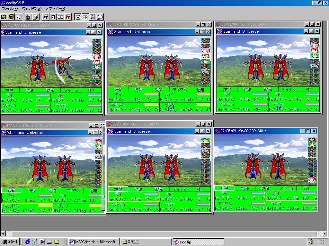This screenshot has height=246, width=329.
Task: Open system menu icon of the 1:35:16 capture window
Action: tap(109, 25)
